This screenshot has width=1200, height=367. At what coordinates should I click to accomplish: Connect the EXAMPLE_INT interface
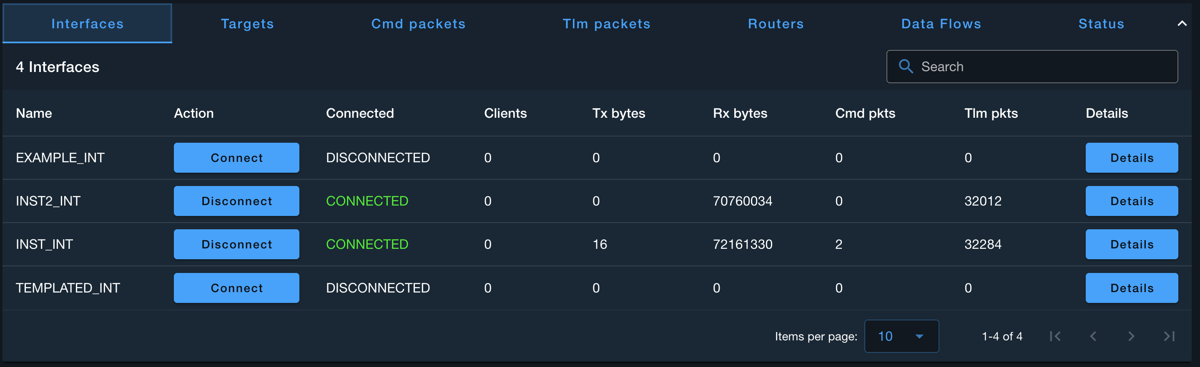(x=236, y=158)
